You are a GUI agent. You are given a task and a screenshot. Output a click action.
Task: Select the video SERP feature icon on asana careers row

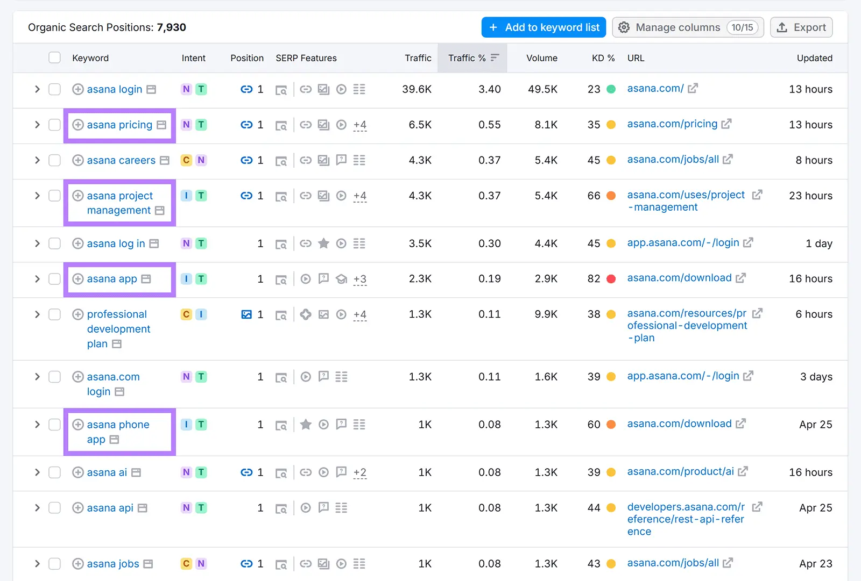(341, 160)
